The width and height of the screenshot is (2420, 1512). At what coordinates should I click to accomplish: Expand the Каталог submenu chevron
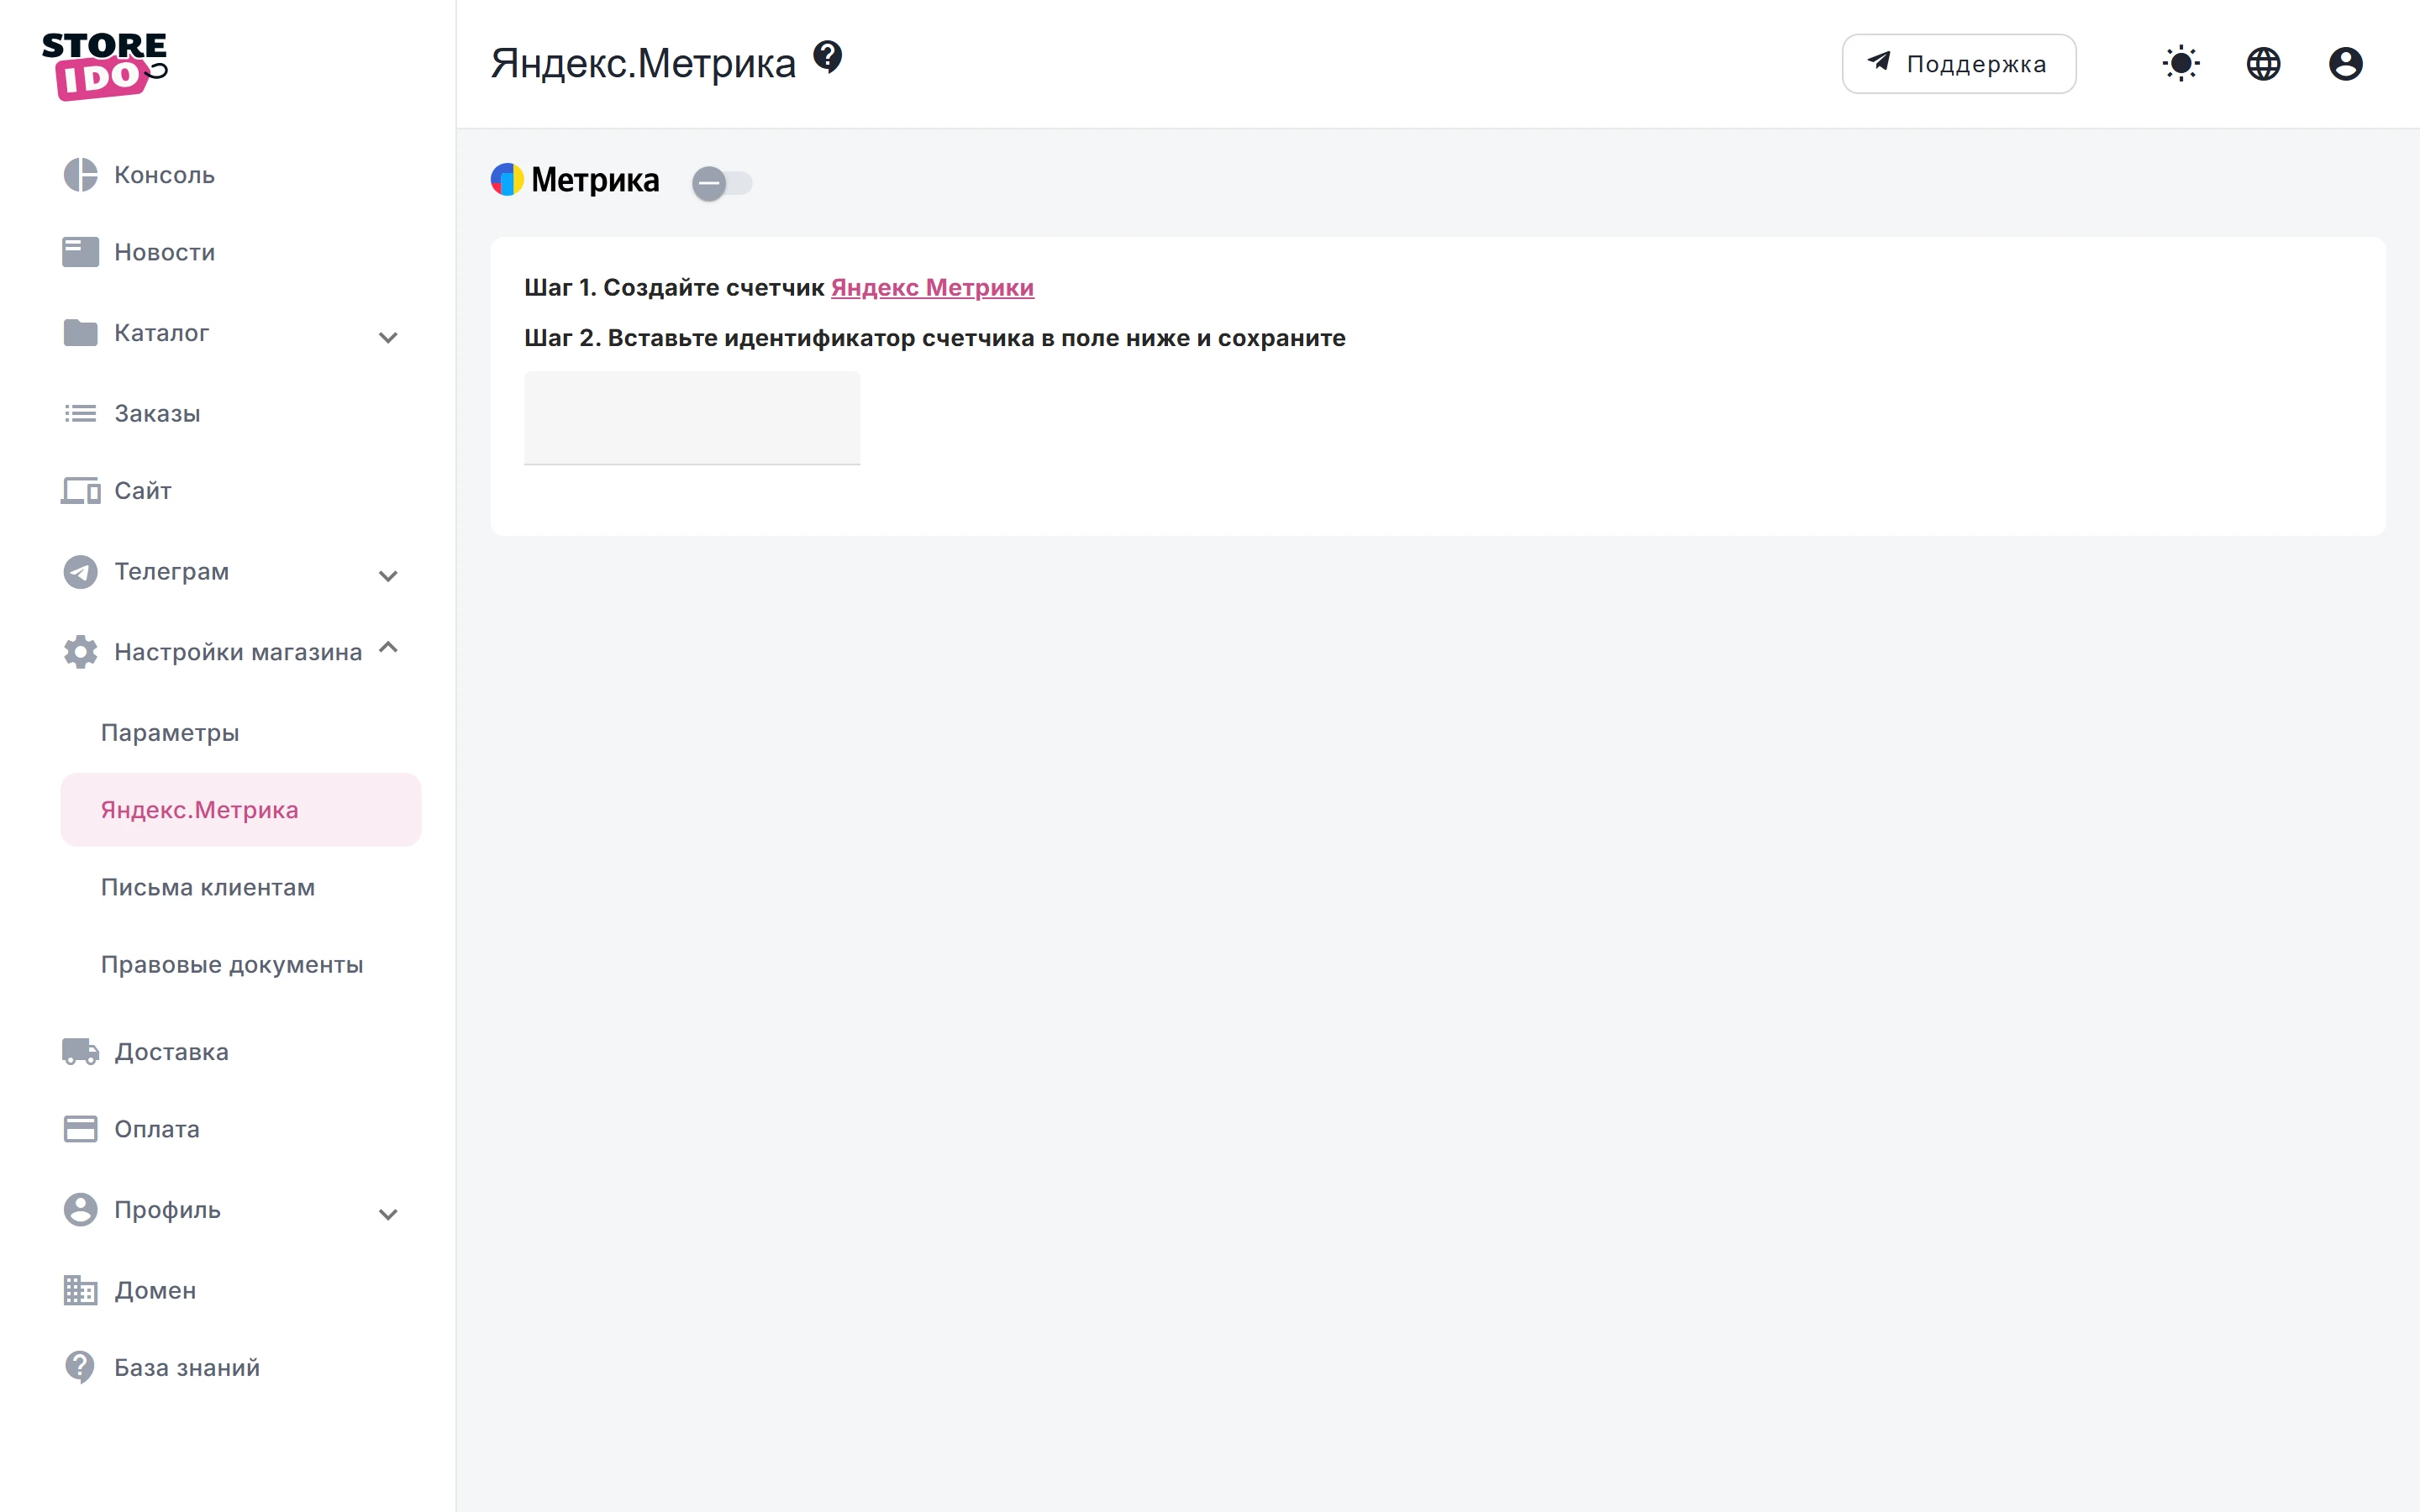[x=388, y=337]
